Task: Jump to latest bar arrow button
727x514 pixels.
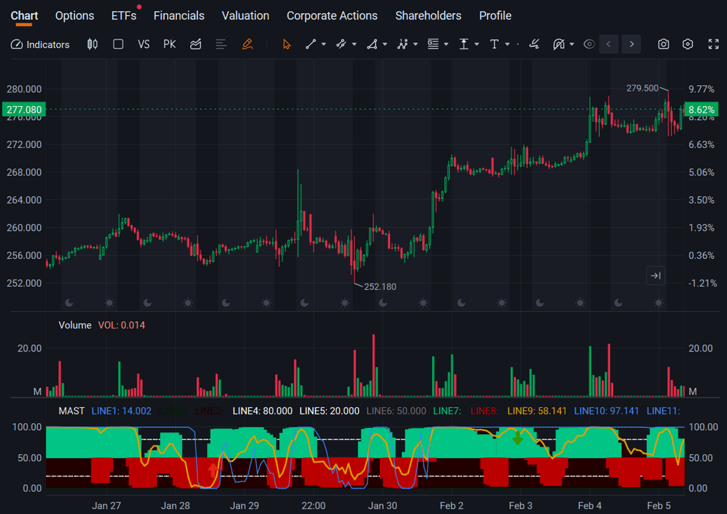Action: point(656,276)
